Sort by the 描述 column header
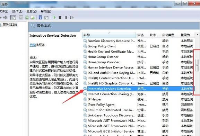Screen dimensions: 200x136 coord(142,35)
